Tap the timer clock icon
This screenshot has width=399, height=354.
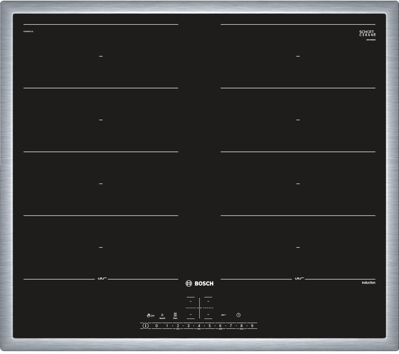[x=238, y=315]
